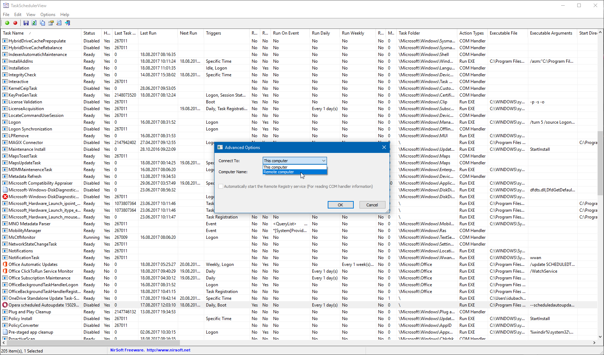The image size is (604, 355).
Task: Select the 'Office Subscription Maintenance' row
Action: click(x=299, y=278)
